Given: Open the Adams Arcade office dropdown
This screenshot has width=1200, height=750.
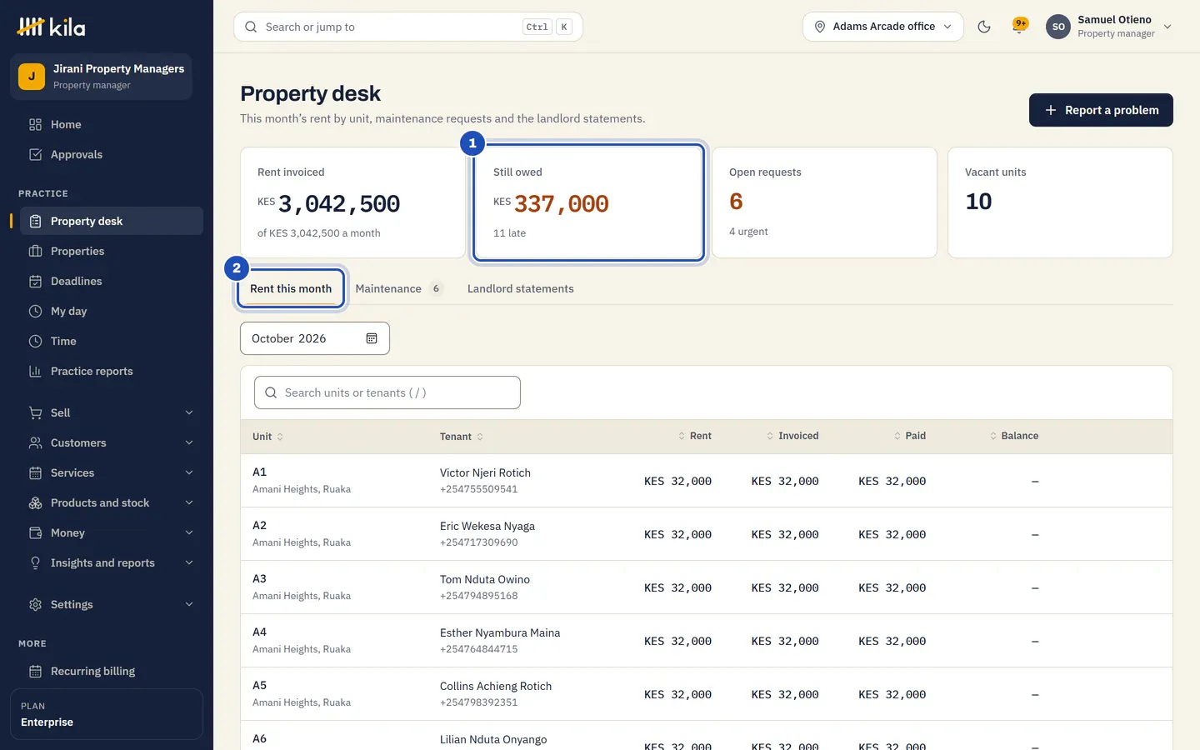Looking at the screenshot, I should coord(883,27).
